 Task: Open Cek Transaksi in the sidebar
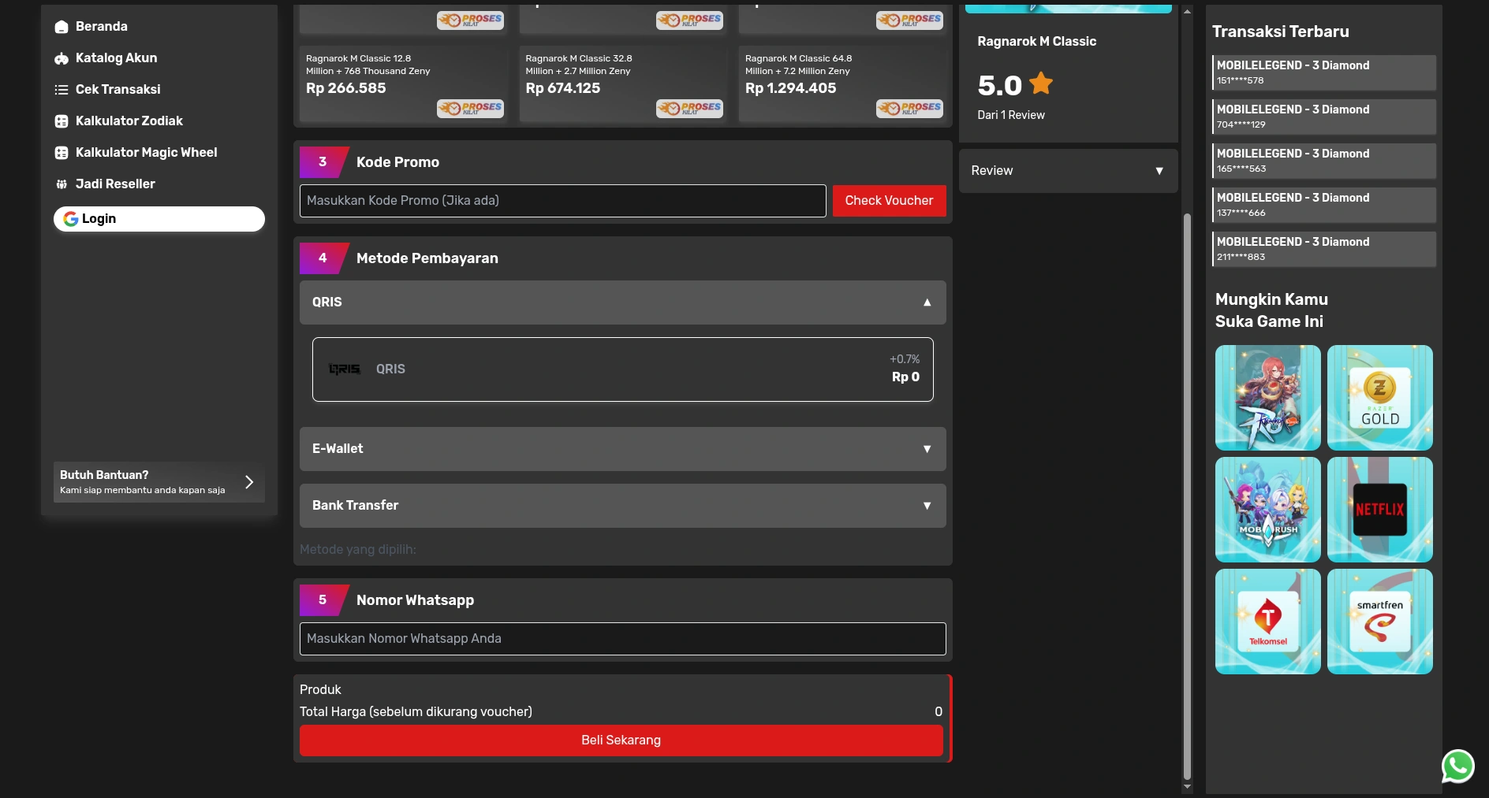118,90
